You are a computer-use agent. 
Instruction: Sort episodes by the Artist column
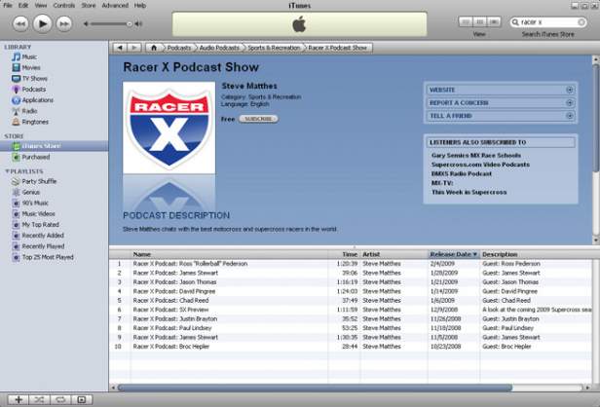point(394,254)
